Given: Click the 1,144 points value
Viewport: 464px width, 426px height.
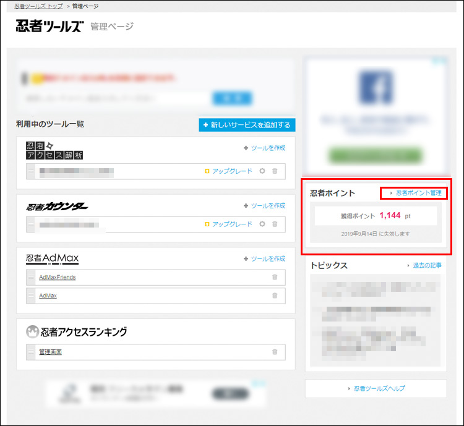Looking at the screenshot, I should point(390,215).
